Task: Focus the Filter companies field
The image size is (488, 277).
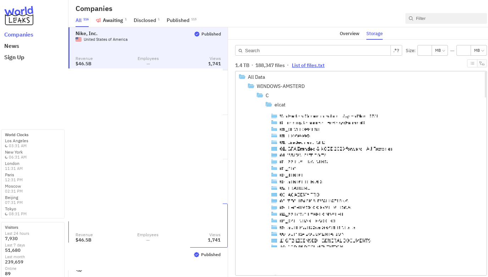Action: tap(446, 18)
